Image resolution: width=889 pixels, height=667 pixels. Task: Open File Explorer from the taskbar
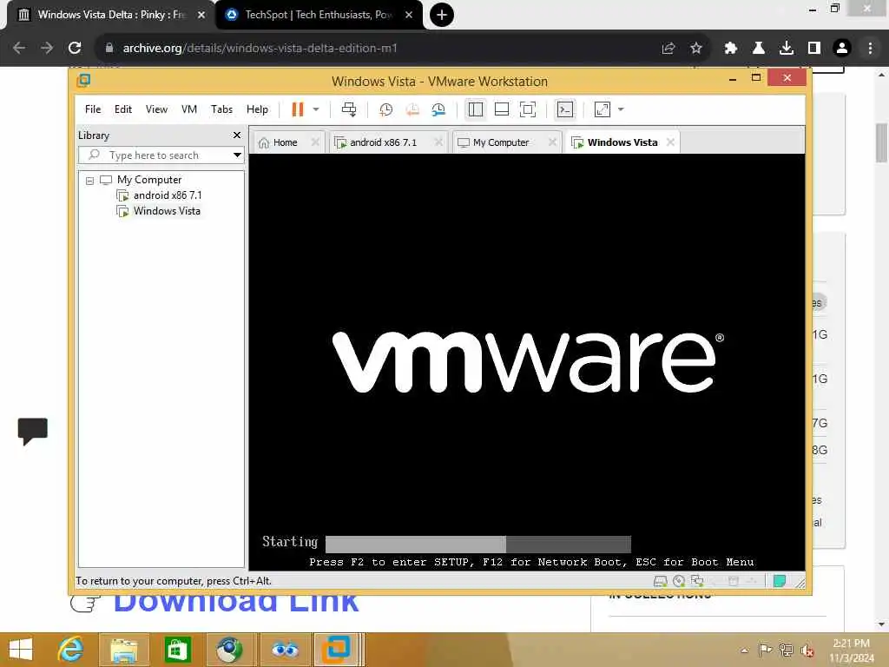(124, 650)
